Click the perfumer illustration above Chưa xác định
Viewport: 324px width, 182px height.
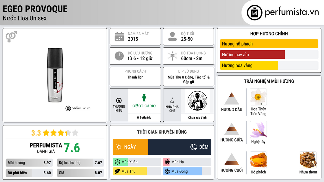click(x=197, y=101)
